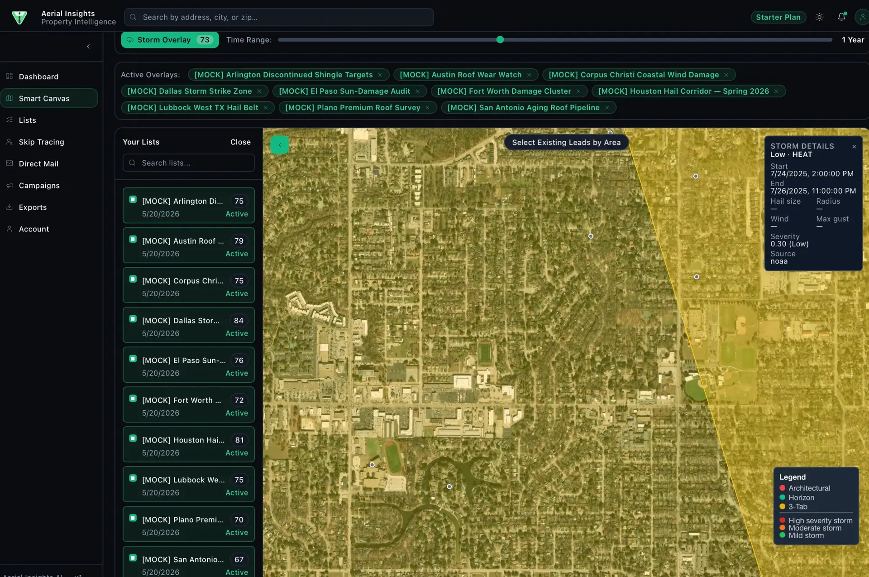Uncheck the San Antonio list checkbox
The image size is (869, 577).
tap(133, 558)
